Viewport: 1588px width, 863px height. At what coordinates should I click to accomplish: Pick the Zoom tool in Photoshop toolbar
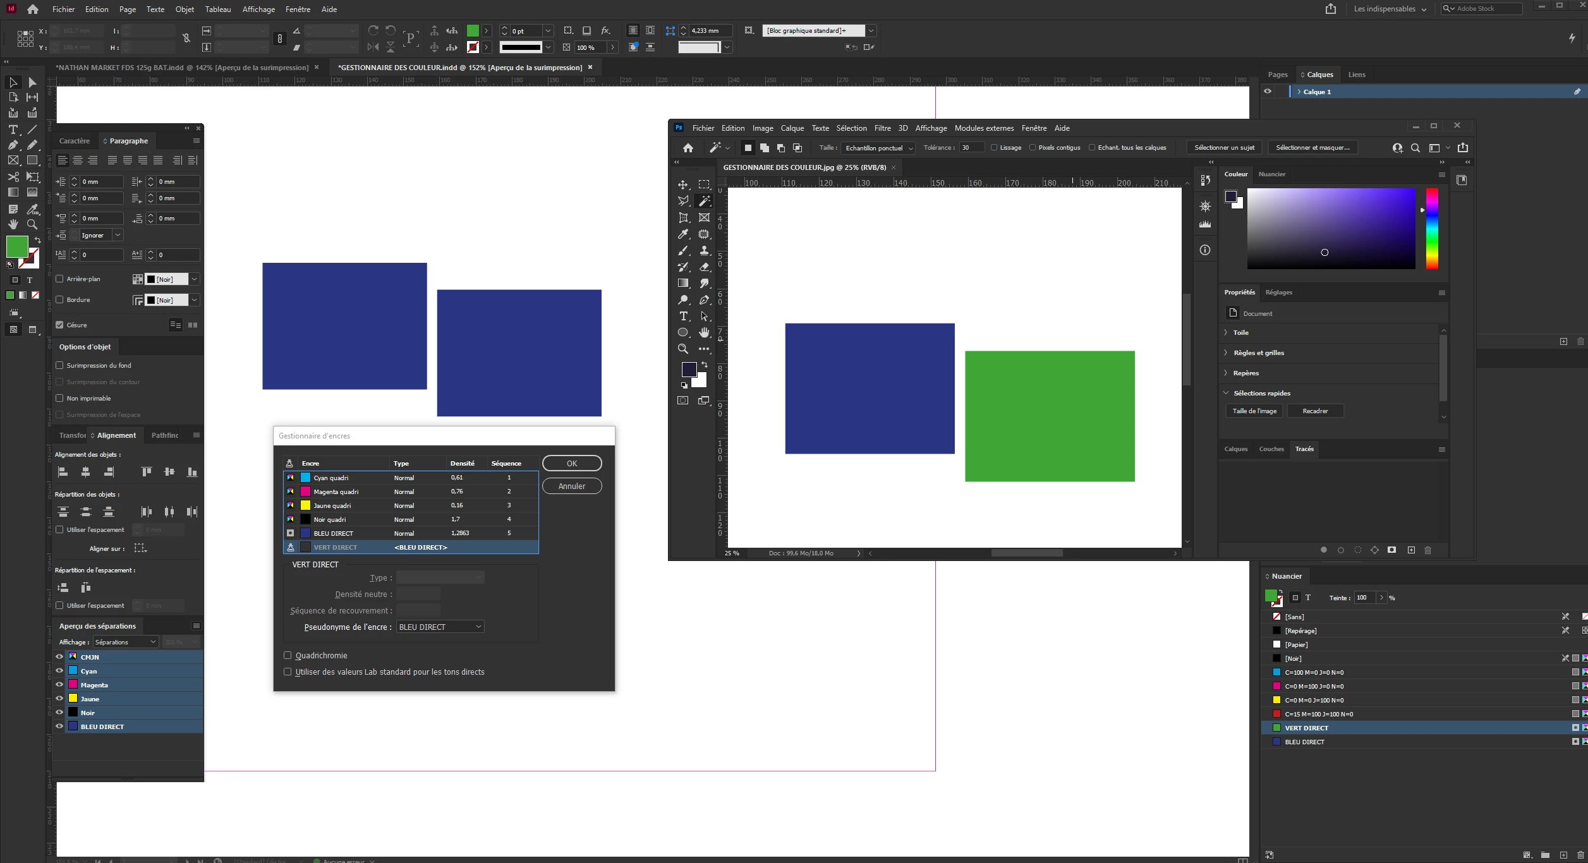[683, 349]
